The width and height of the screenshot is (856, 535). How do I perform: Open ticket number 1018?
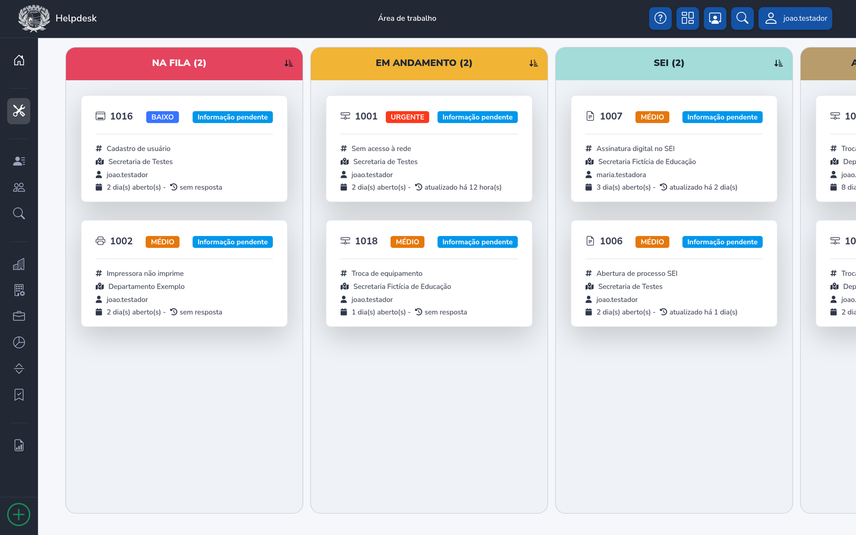coord(366,241)
